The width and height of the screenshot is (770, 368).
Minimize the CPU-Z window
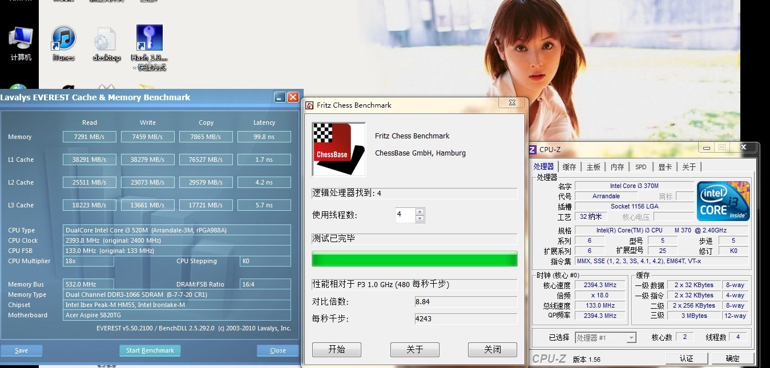click(x=706, y=148)
